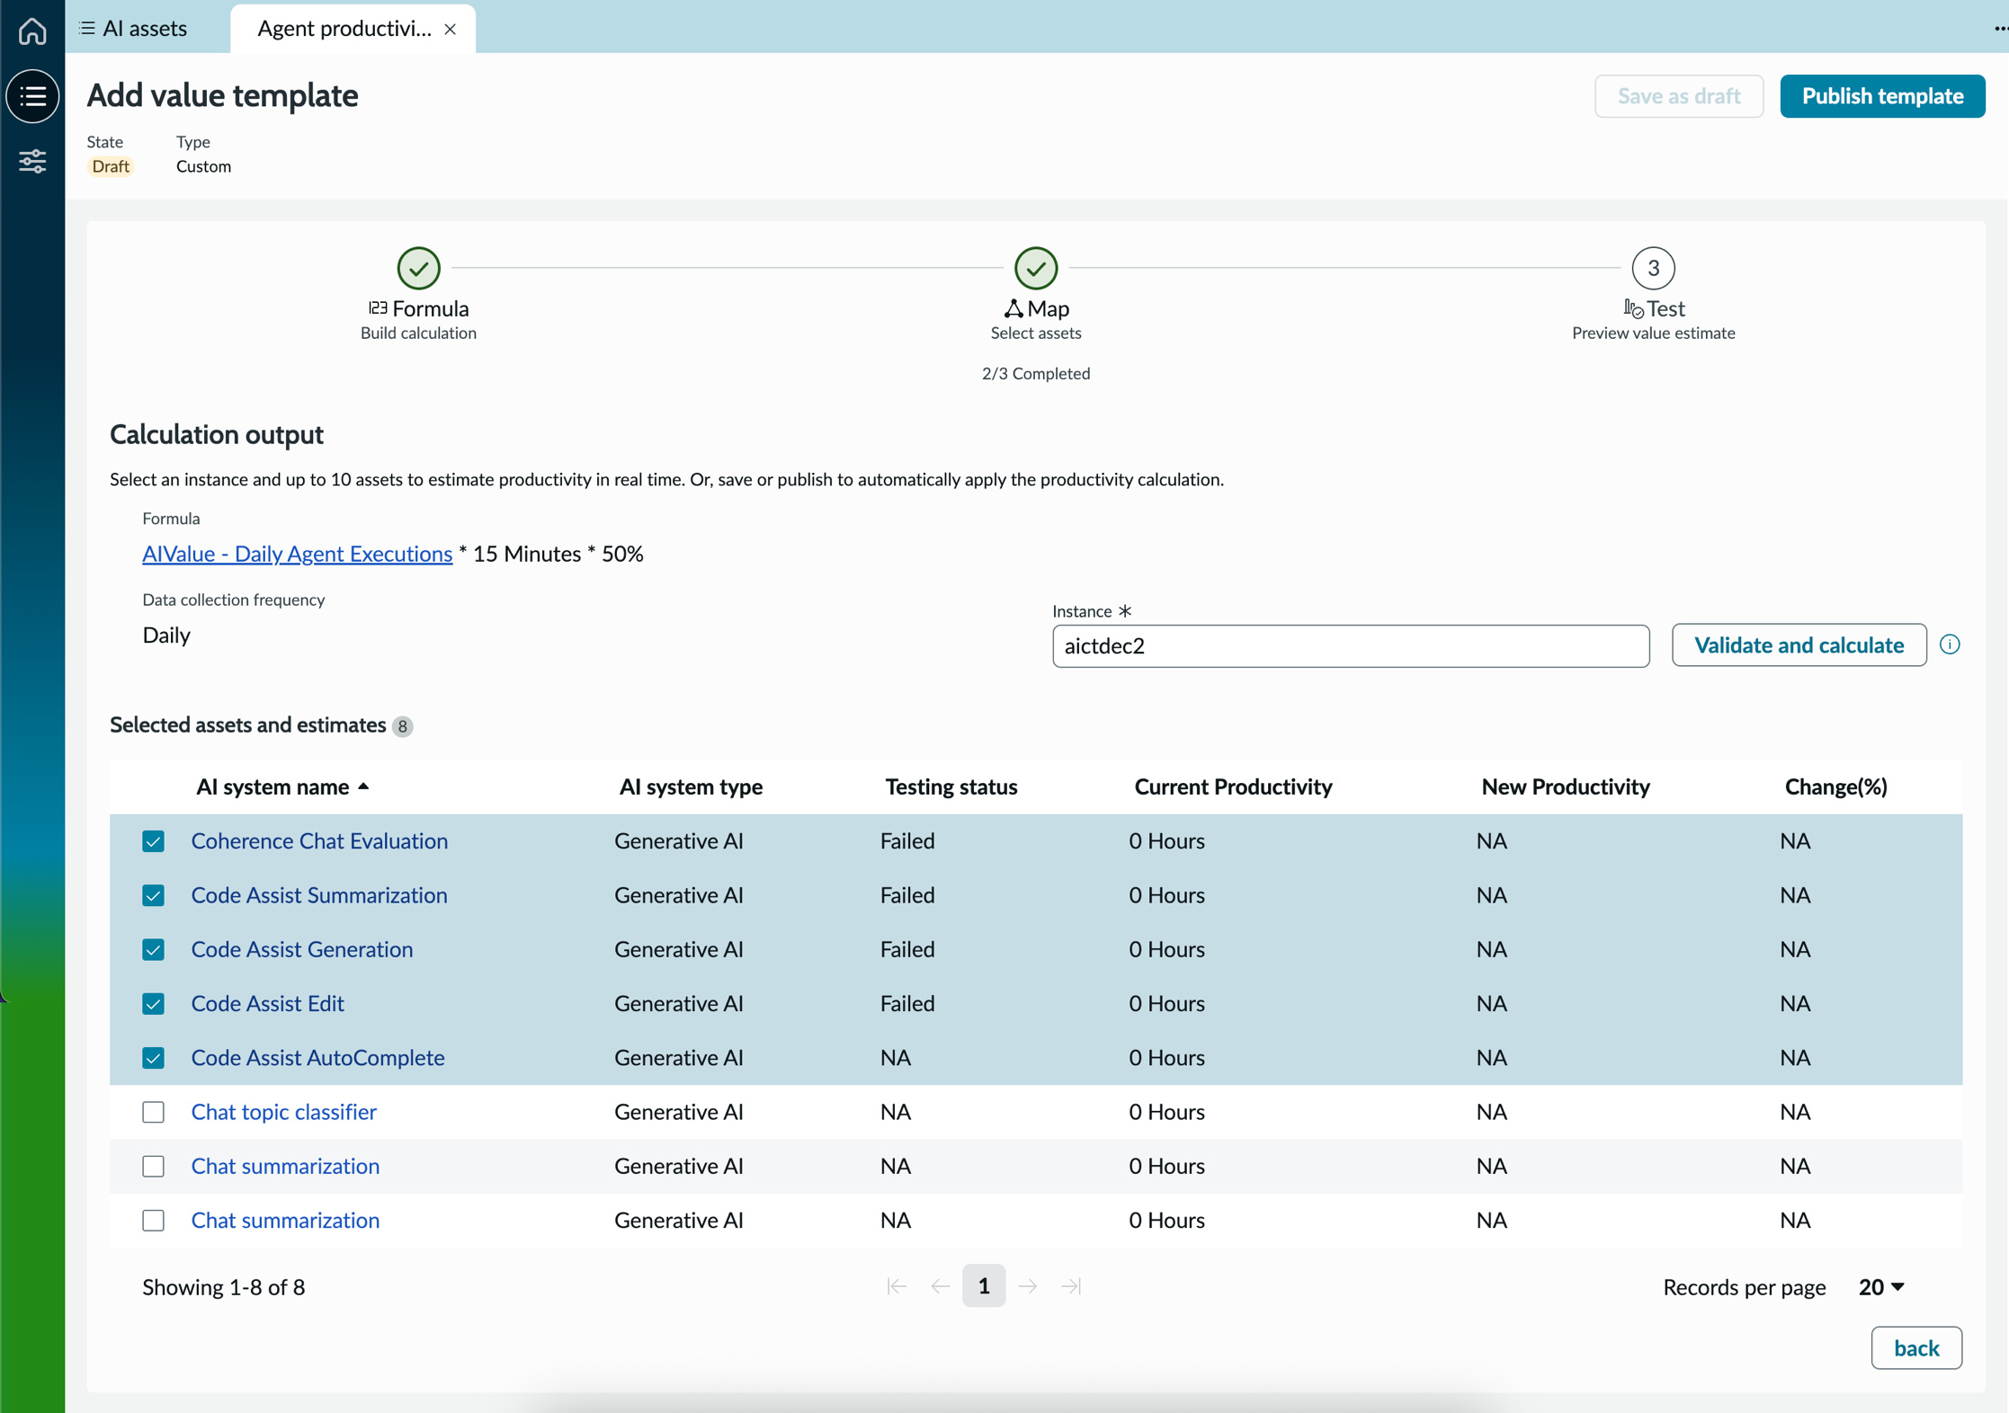Viewport: 2009px width, 1413px height.
Task: Click 0 Hours for Code Assist Edit
Action: 1166,1003
